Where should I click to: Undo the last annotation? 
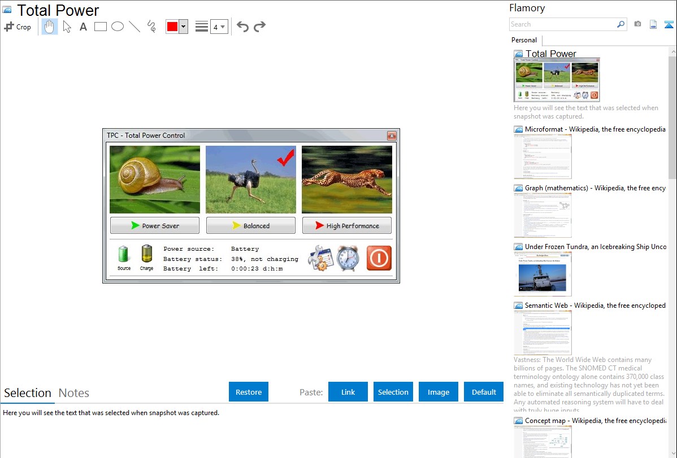tap(242, 27)
